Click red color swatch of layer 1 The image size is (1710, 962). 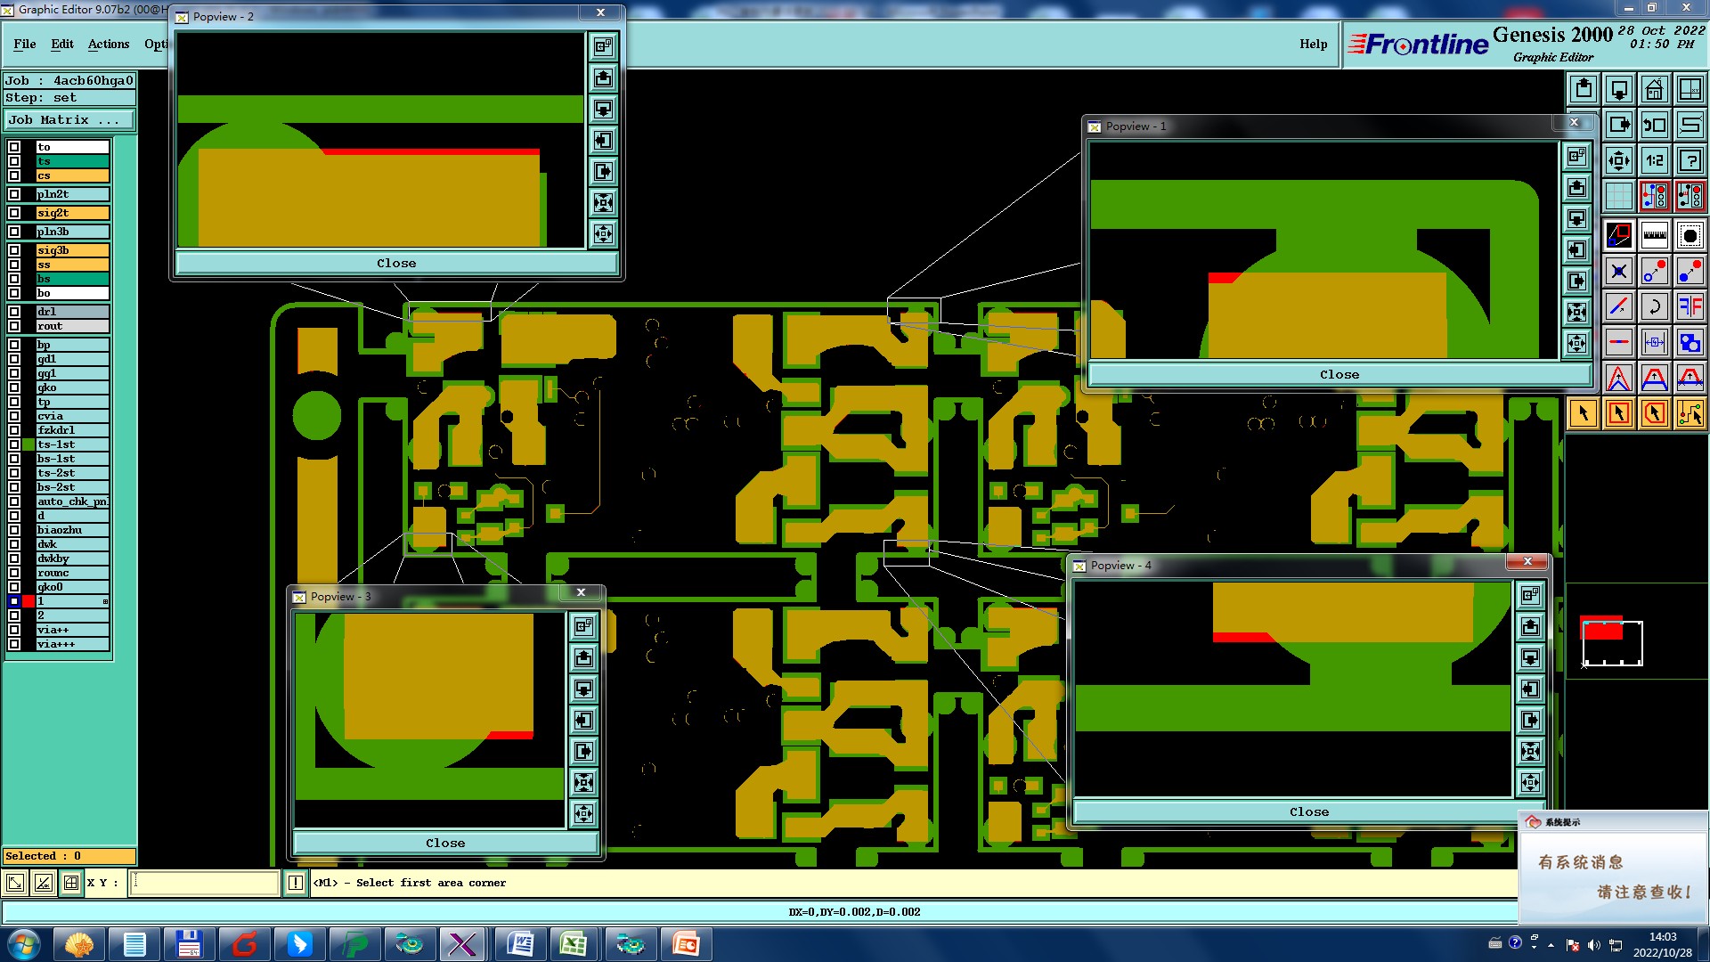click(x=28, y=601)
